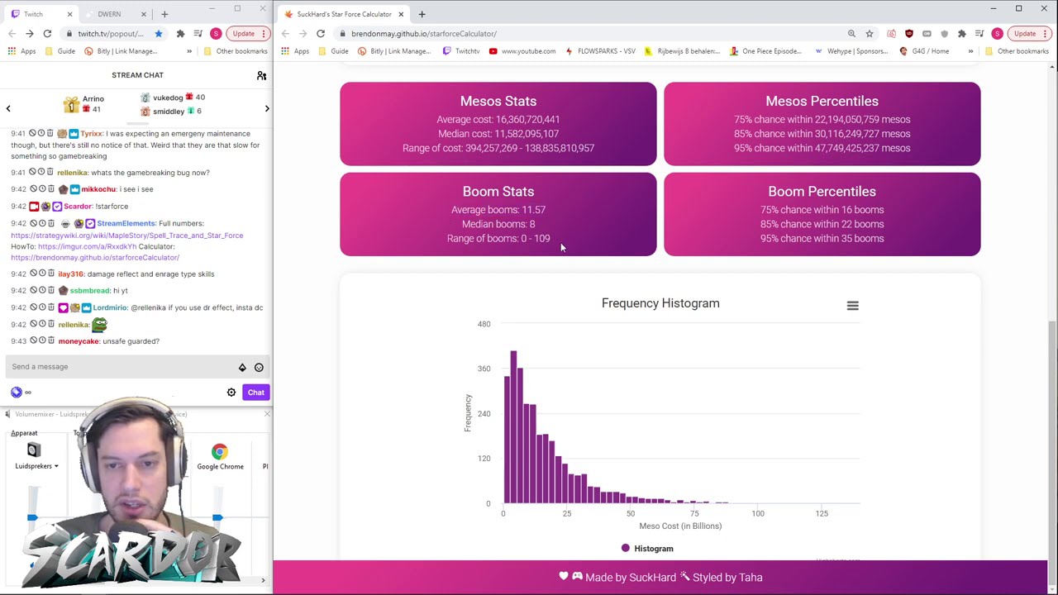Open brendonmay starforceCalculator link in chat
The width and height of the screenshot is (1058, 595).
95,258
